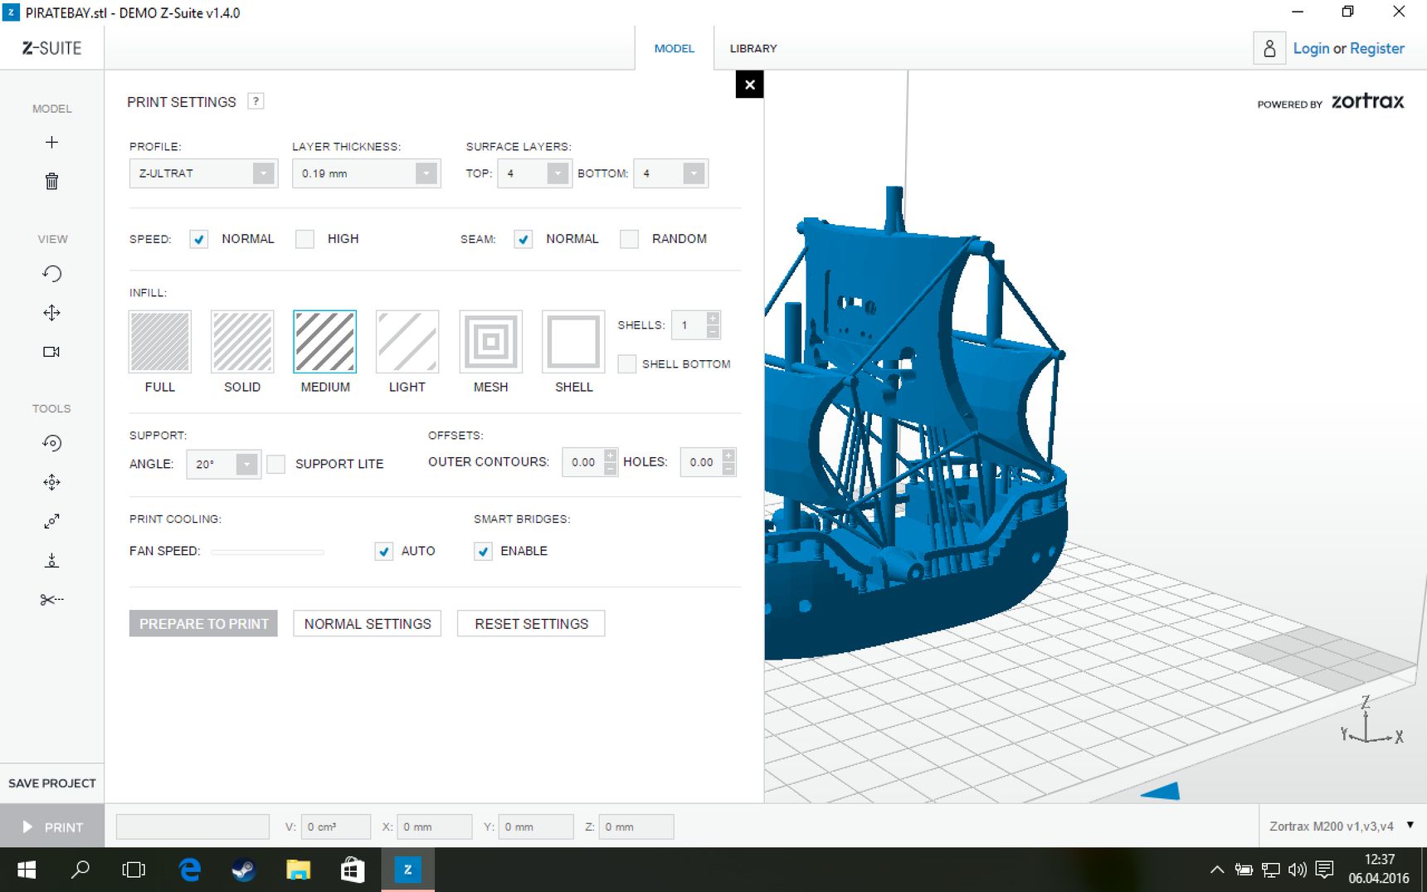Add a model with the plus icon
The image size is (1427, 892).
pyautogui.click(x=51, y=143)
